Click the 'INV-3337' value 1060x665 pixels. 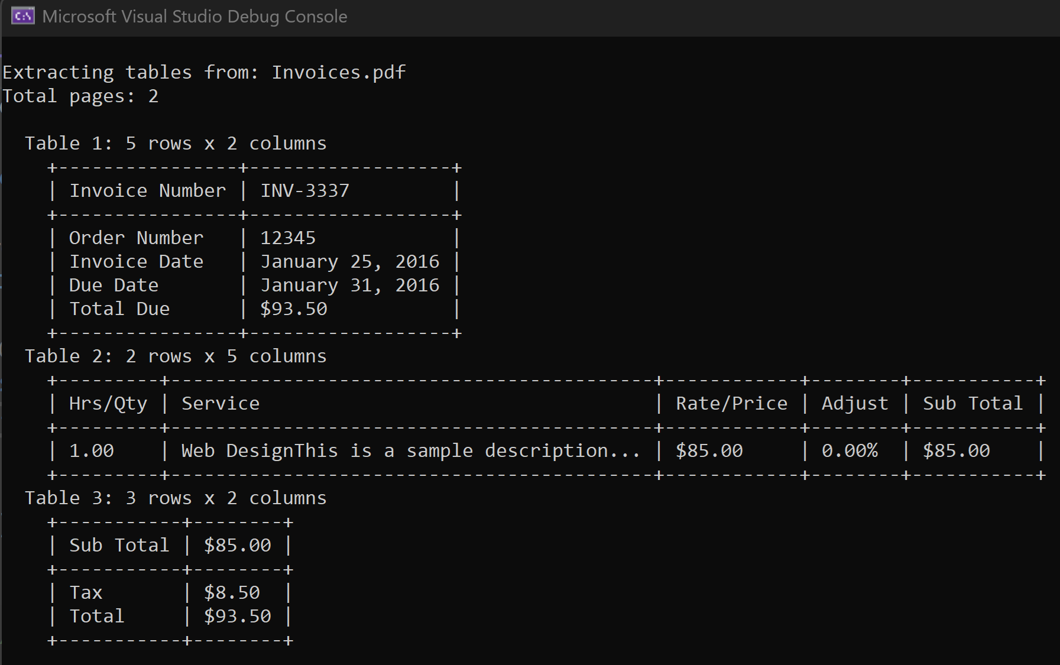(x=305, y=190)
